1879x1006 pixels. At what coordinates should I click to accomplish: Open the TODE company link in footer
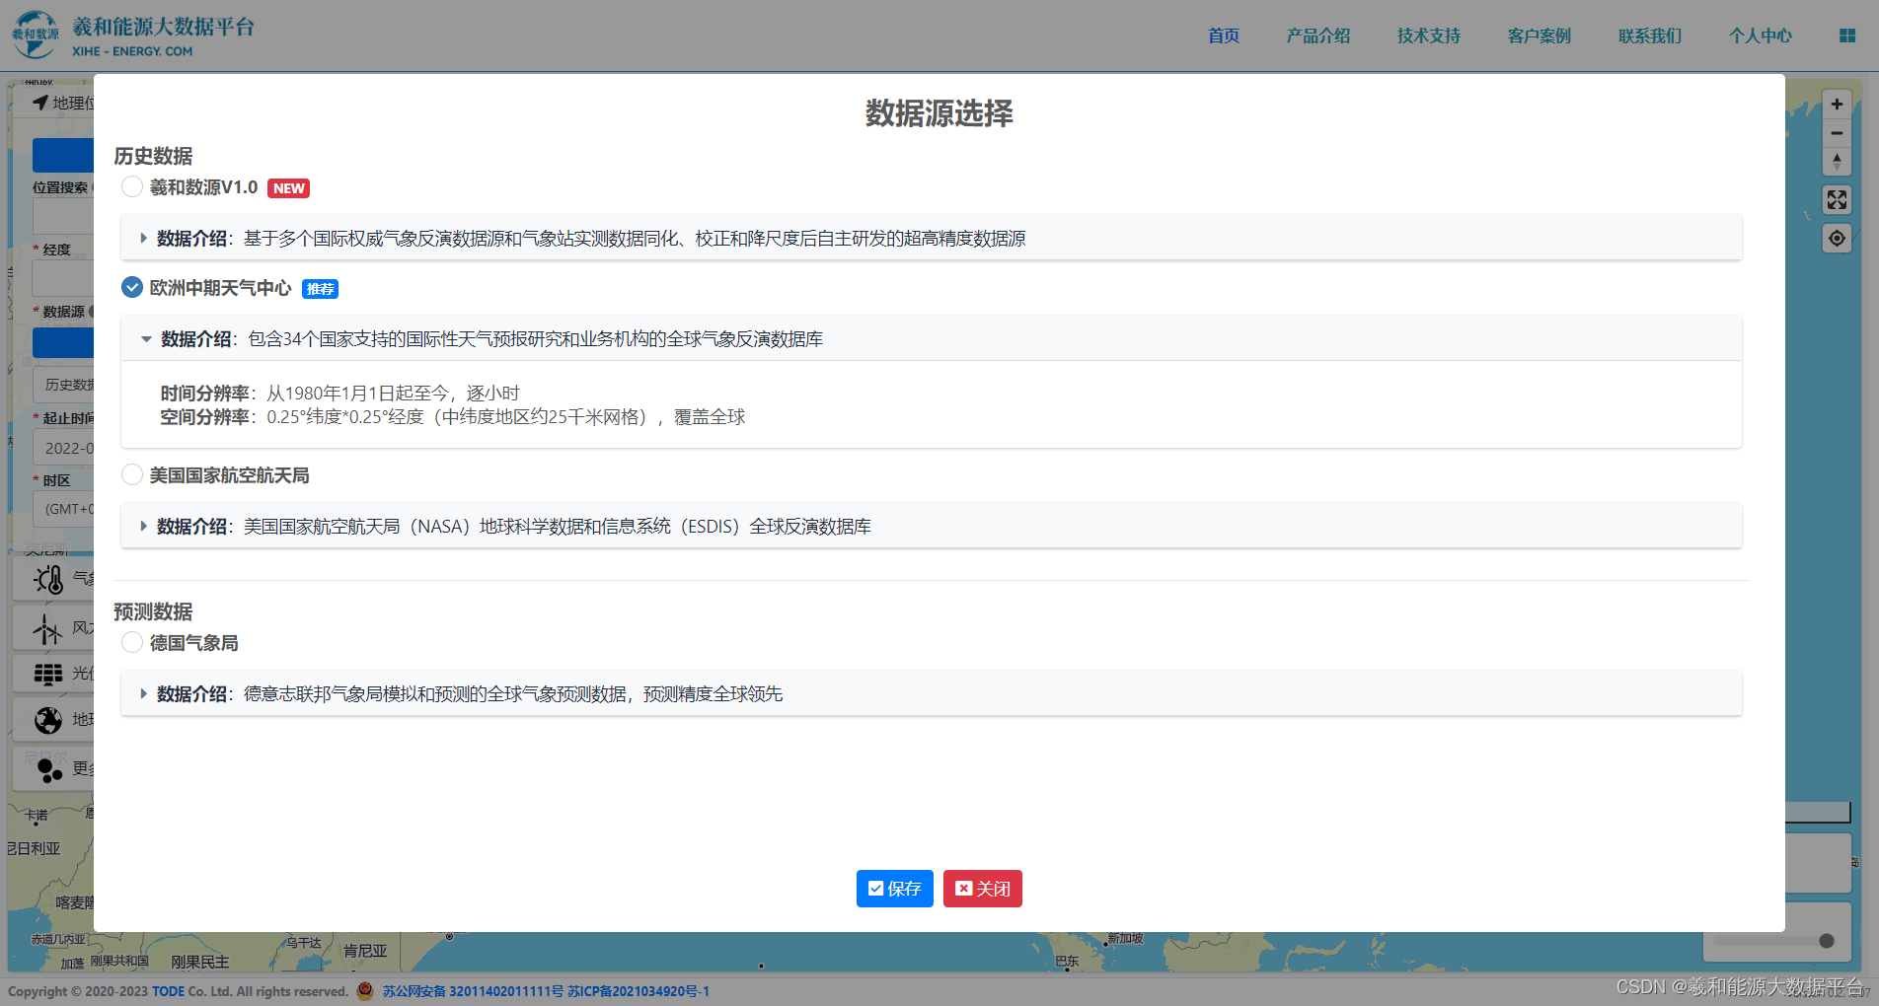pyautogui.click(x=168, y=991)
